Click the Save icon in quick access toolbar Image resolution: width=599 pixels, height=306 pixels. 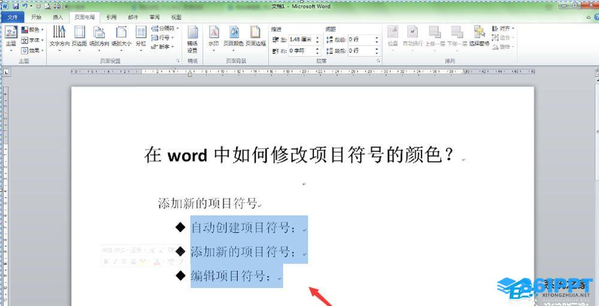(16, 6)
